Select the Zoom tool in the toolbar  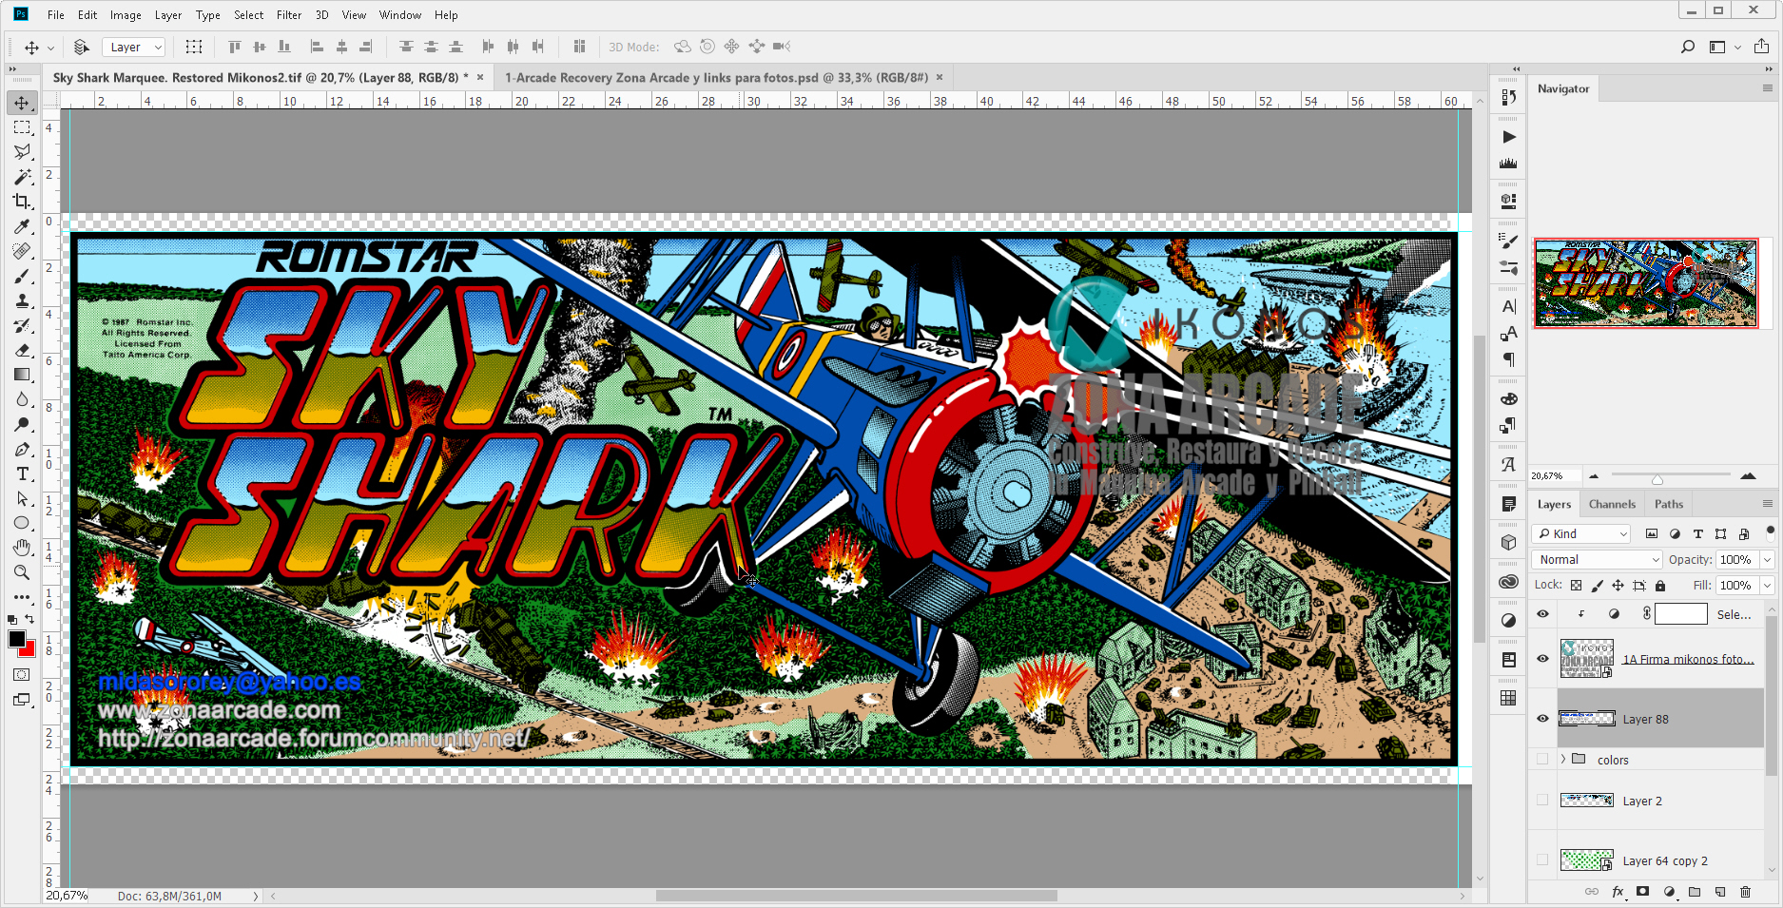(x=22, y=572)
